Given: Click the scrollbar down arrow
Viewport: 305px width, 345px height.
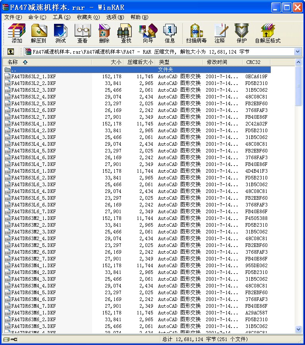Looking at the screenshot, I should coord(298,330).
